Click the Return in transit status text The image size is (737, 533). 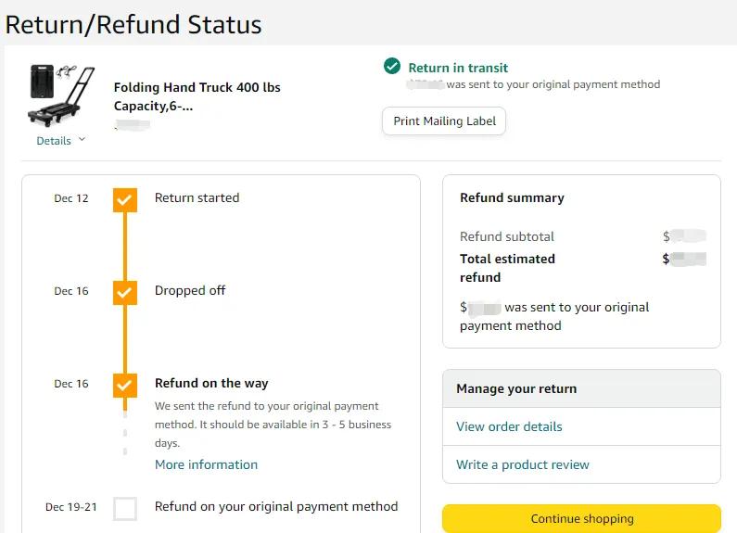pos(458,68)
